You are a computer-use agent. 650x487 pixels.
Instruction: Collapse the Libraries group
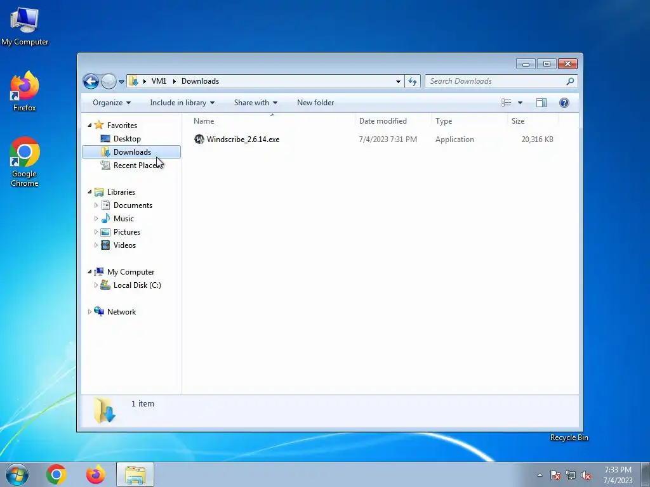(90, 192)
